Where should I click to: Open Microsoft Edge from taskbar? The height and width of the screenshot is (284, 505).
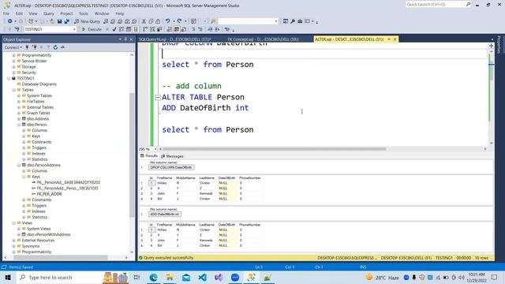click(x=153, y=277)
